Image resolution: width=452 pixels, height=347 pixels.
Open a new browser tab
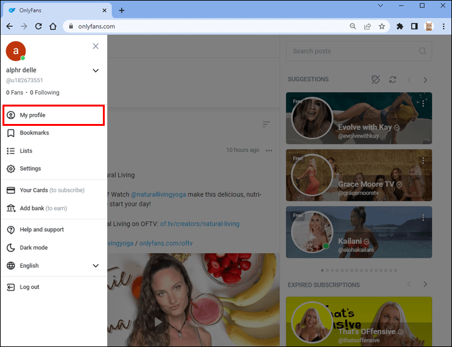(122, 11)
